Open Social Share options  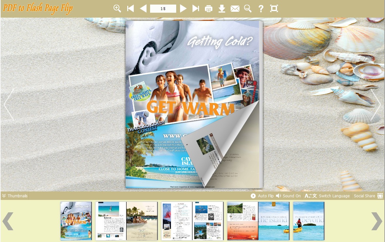coord(368,196)
